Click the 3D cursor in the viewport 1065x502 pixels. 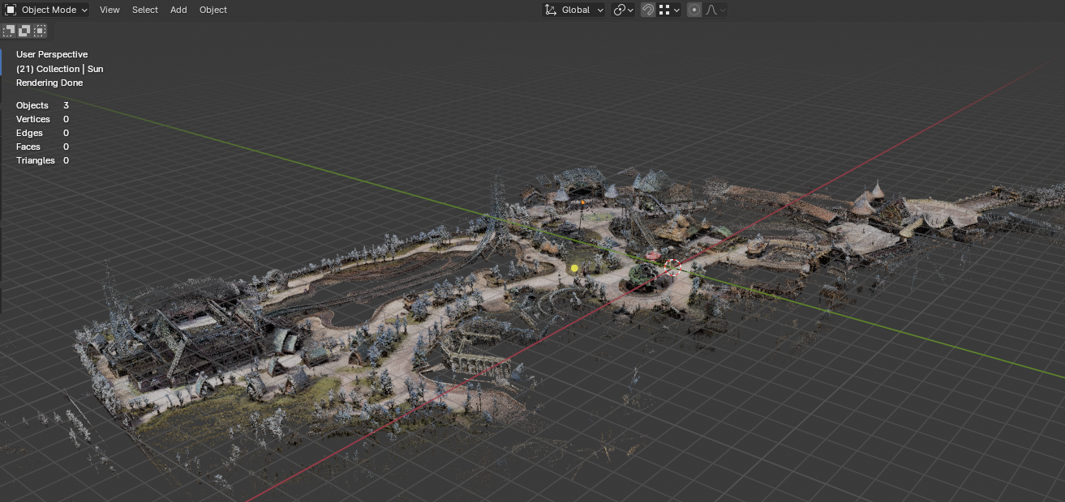point(672,267)
